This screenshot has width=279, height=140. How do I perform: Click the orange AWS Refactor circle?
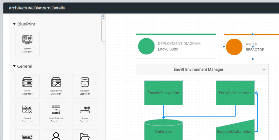pyautogui.click(x=234, y=47)
